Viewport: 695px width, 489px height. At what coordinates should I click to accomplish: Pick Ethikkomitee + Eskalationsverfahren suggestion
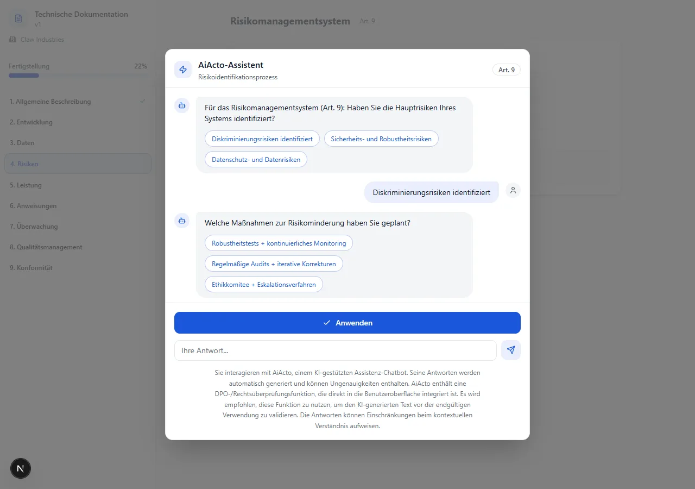pos(263,285)
